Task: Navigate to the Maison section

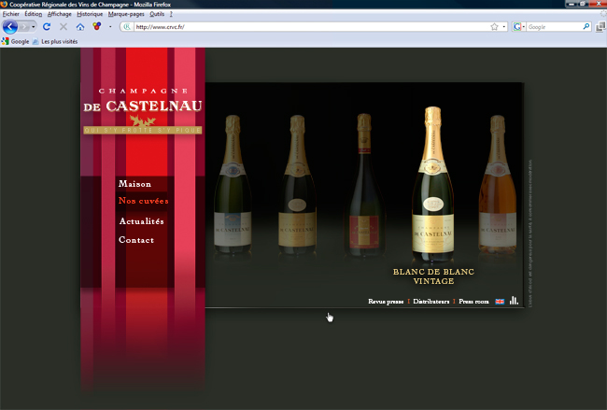Action: pos(134,184)
